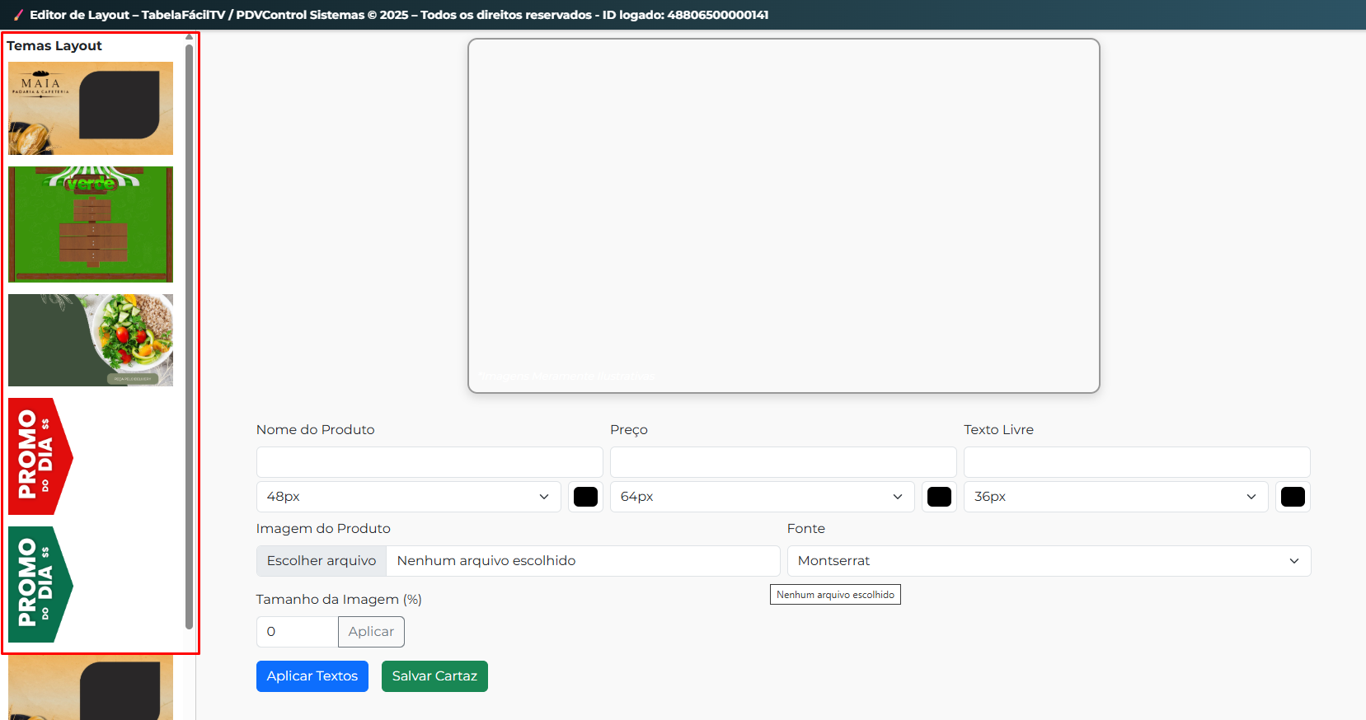Open the Montserrat font dropdown
The width and height of the screenshot is (1366, 720).
point(1048,561)
